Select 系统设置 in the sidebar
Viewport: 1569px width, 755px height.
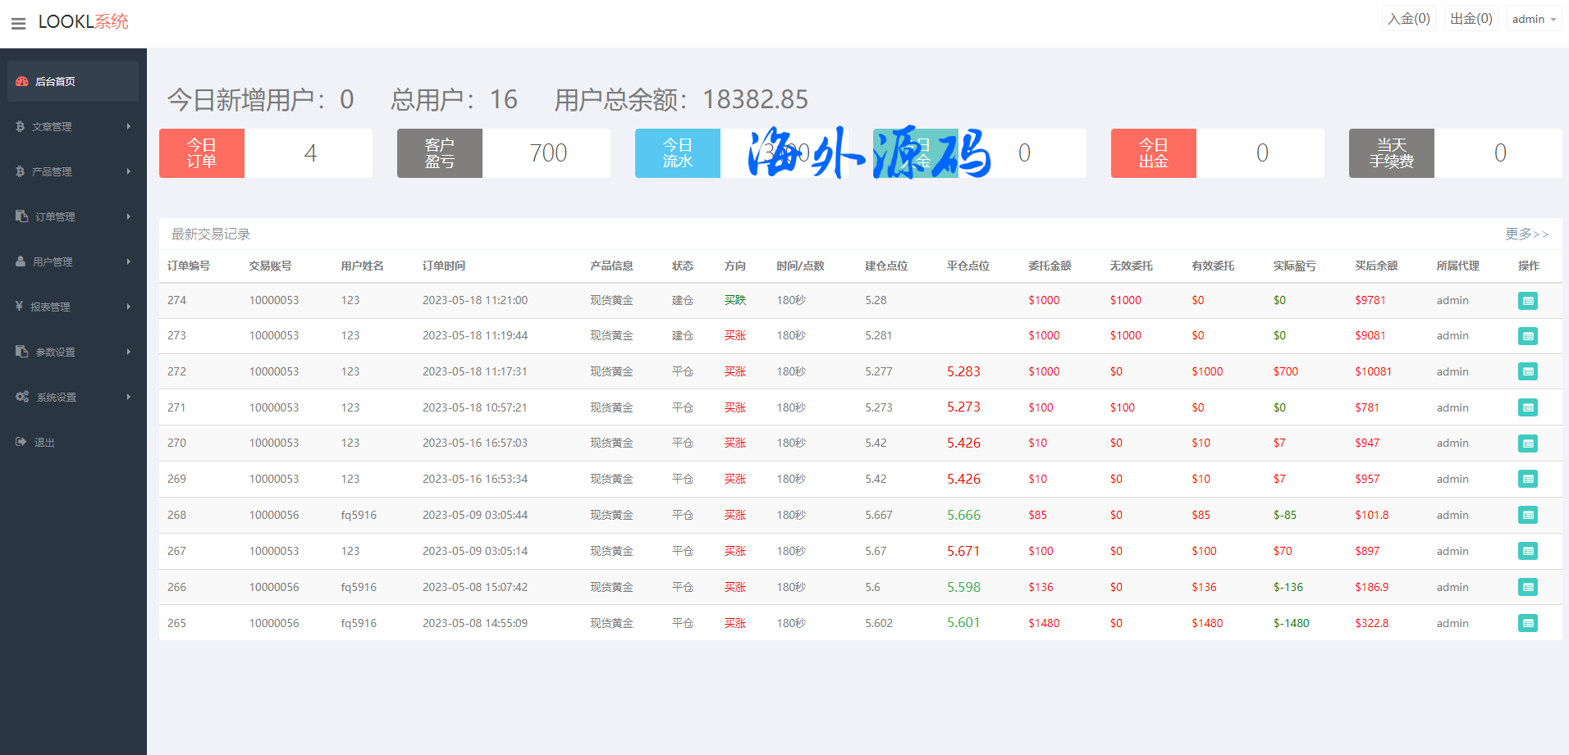point(72,397)
